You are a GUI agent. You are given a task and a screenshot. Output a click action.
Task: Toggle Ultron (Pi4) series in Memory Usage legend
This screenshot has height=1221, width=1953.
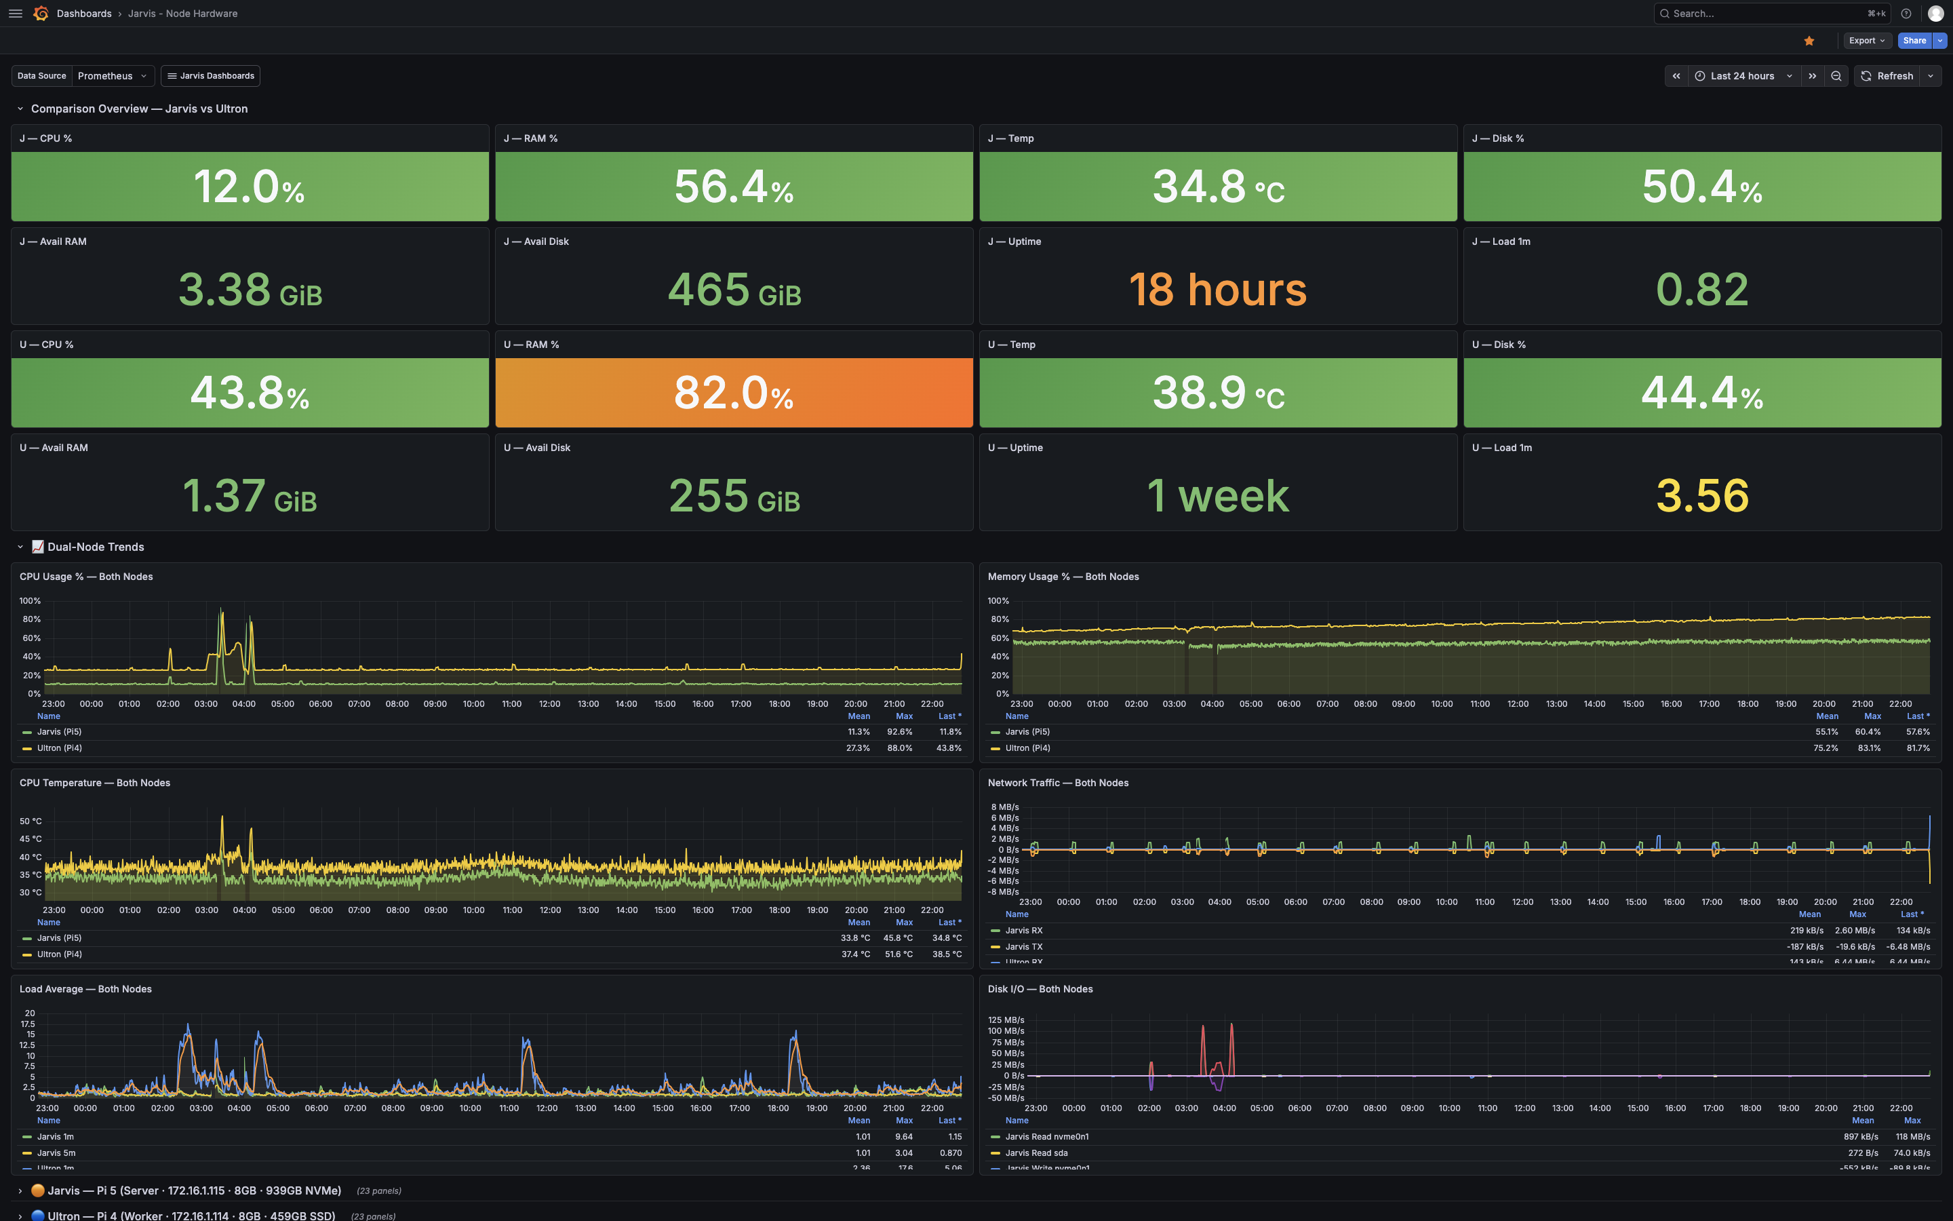pos(1027,748)
